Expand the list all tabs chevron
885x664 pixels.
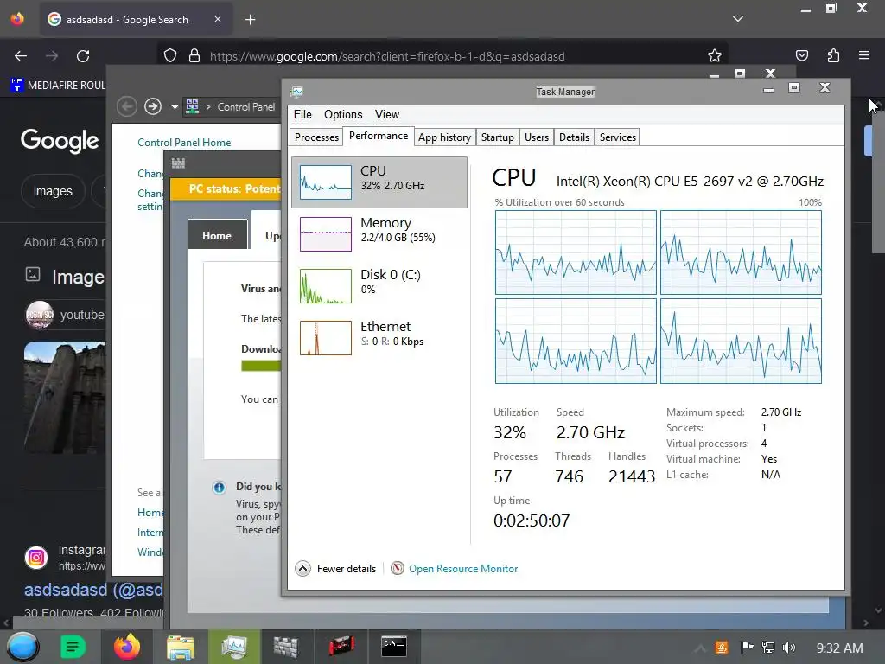(x=738, y=19)
